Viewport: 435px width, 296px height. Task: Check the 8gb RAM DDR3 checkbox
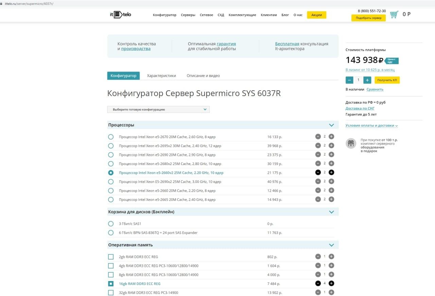(111, 275)
